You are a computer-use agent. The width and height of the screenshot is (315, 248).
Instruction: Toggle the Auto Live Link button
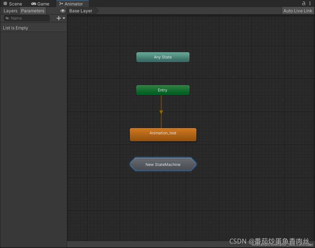[298, 11]
